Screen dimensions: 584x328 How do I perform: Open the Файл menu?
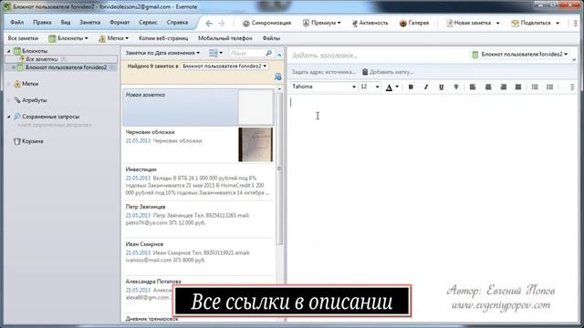[x=16, y=22]
